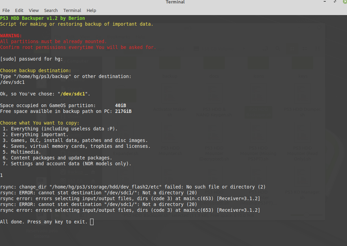Click the 'Script for making or restoring backup' line
Viewport: 347px width, 246px height.
tap(77, 24)
